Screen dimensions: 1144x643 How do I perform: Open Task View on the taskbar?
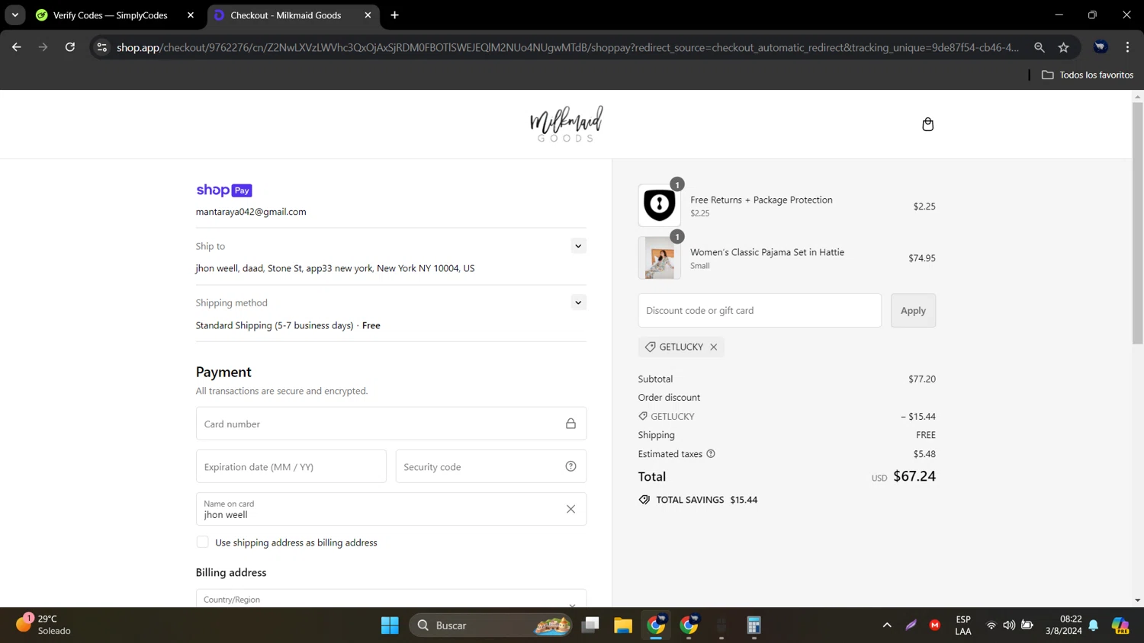[x=590, y=625]
